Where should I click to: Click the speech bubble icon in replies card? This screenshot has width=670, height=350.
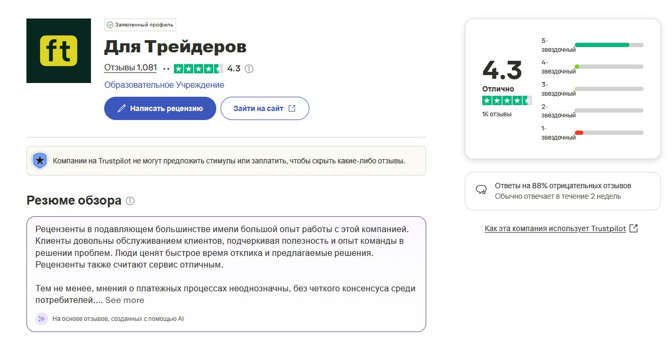tap(481, 190)
